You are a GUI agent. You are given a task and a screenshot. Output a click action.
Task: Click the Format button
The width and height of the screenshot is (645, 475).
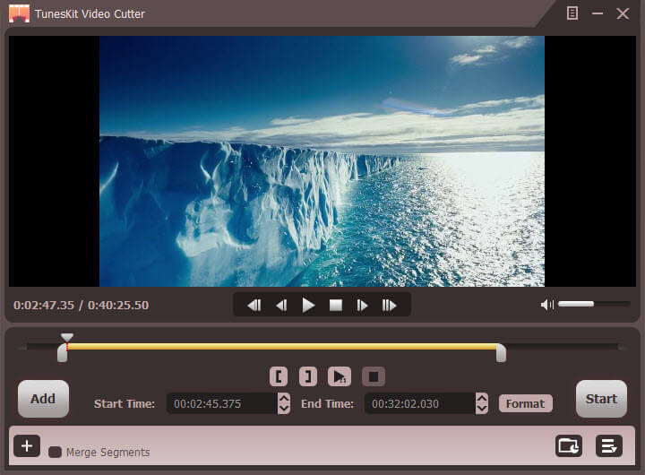coord(525,403)
